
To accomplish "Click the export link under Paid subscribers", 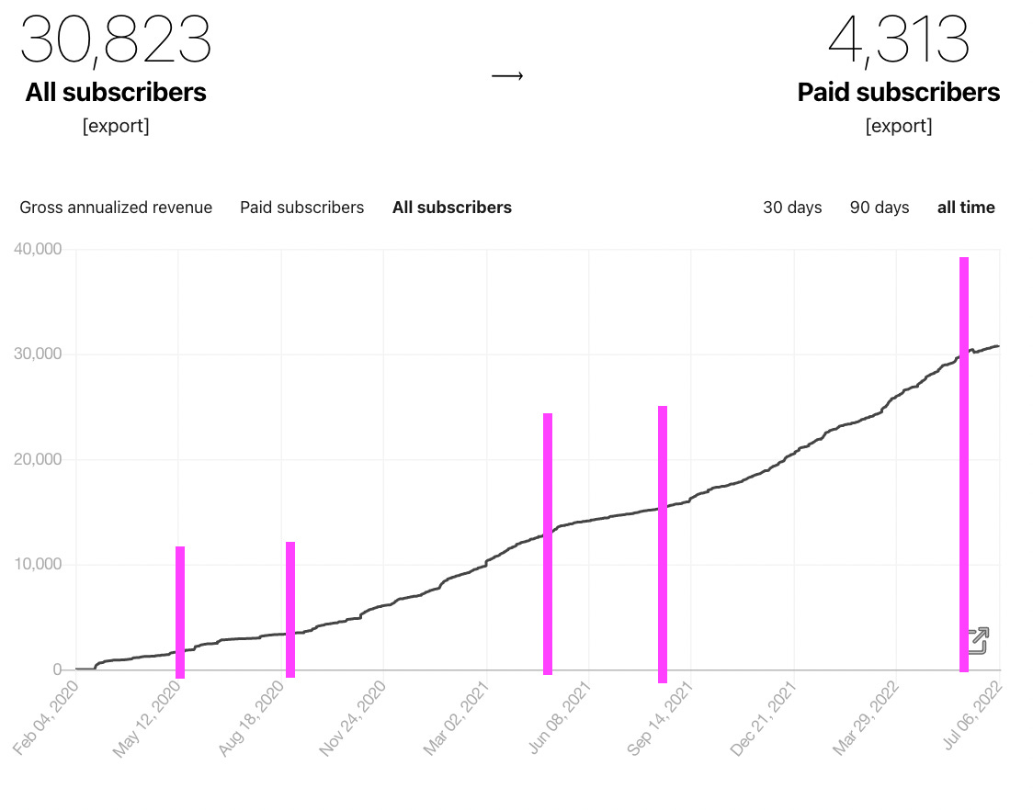I will [899, 126].
